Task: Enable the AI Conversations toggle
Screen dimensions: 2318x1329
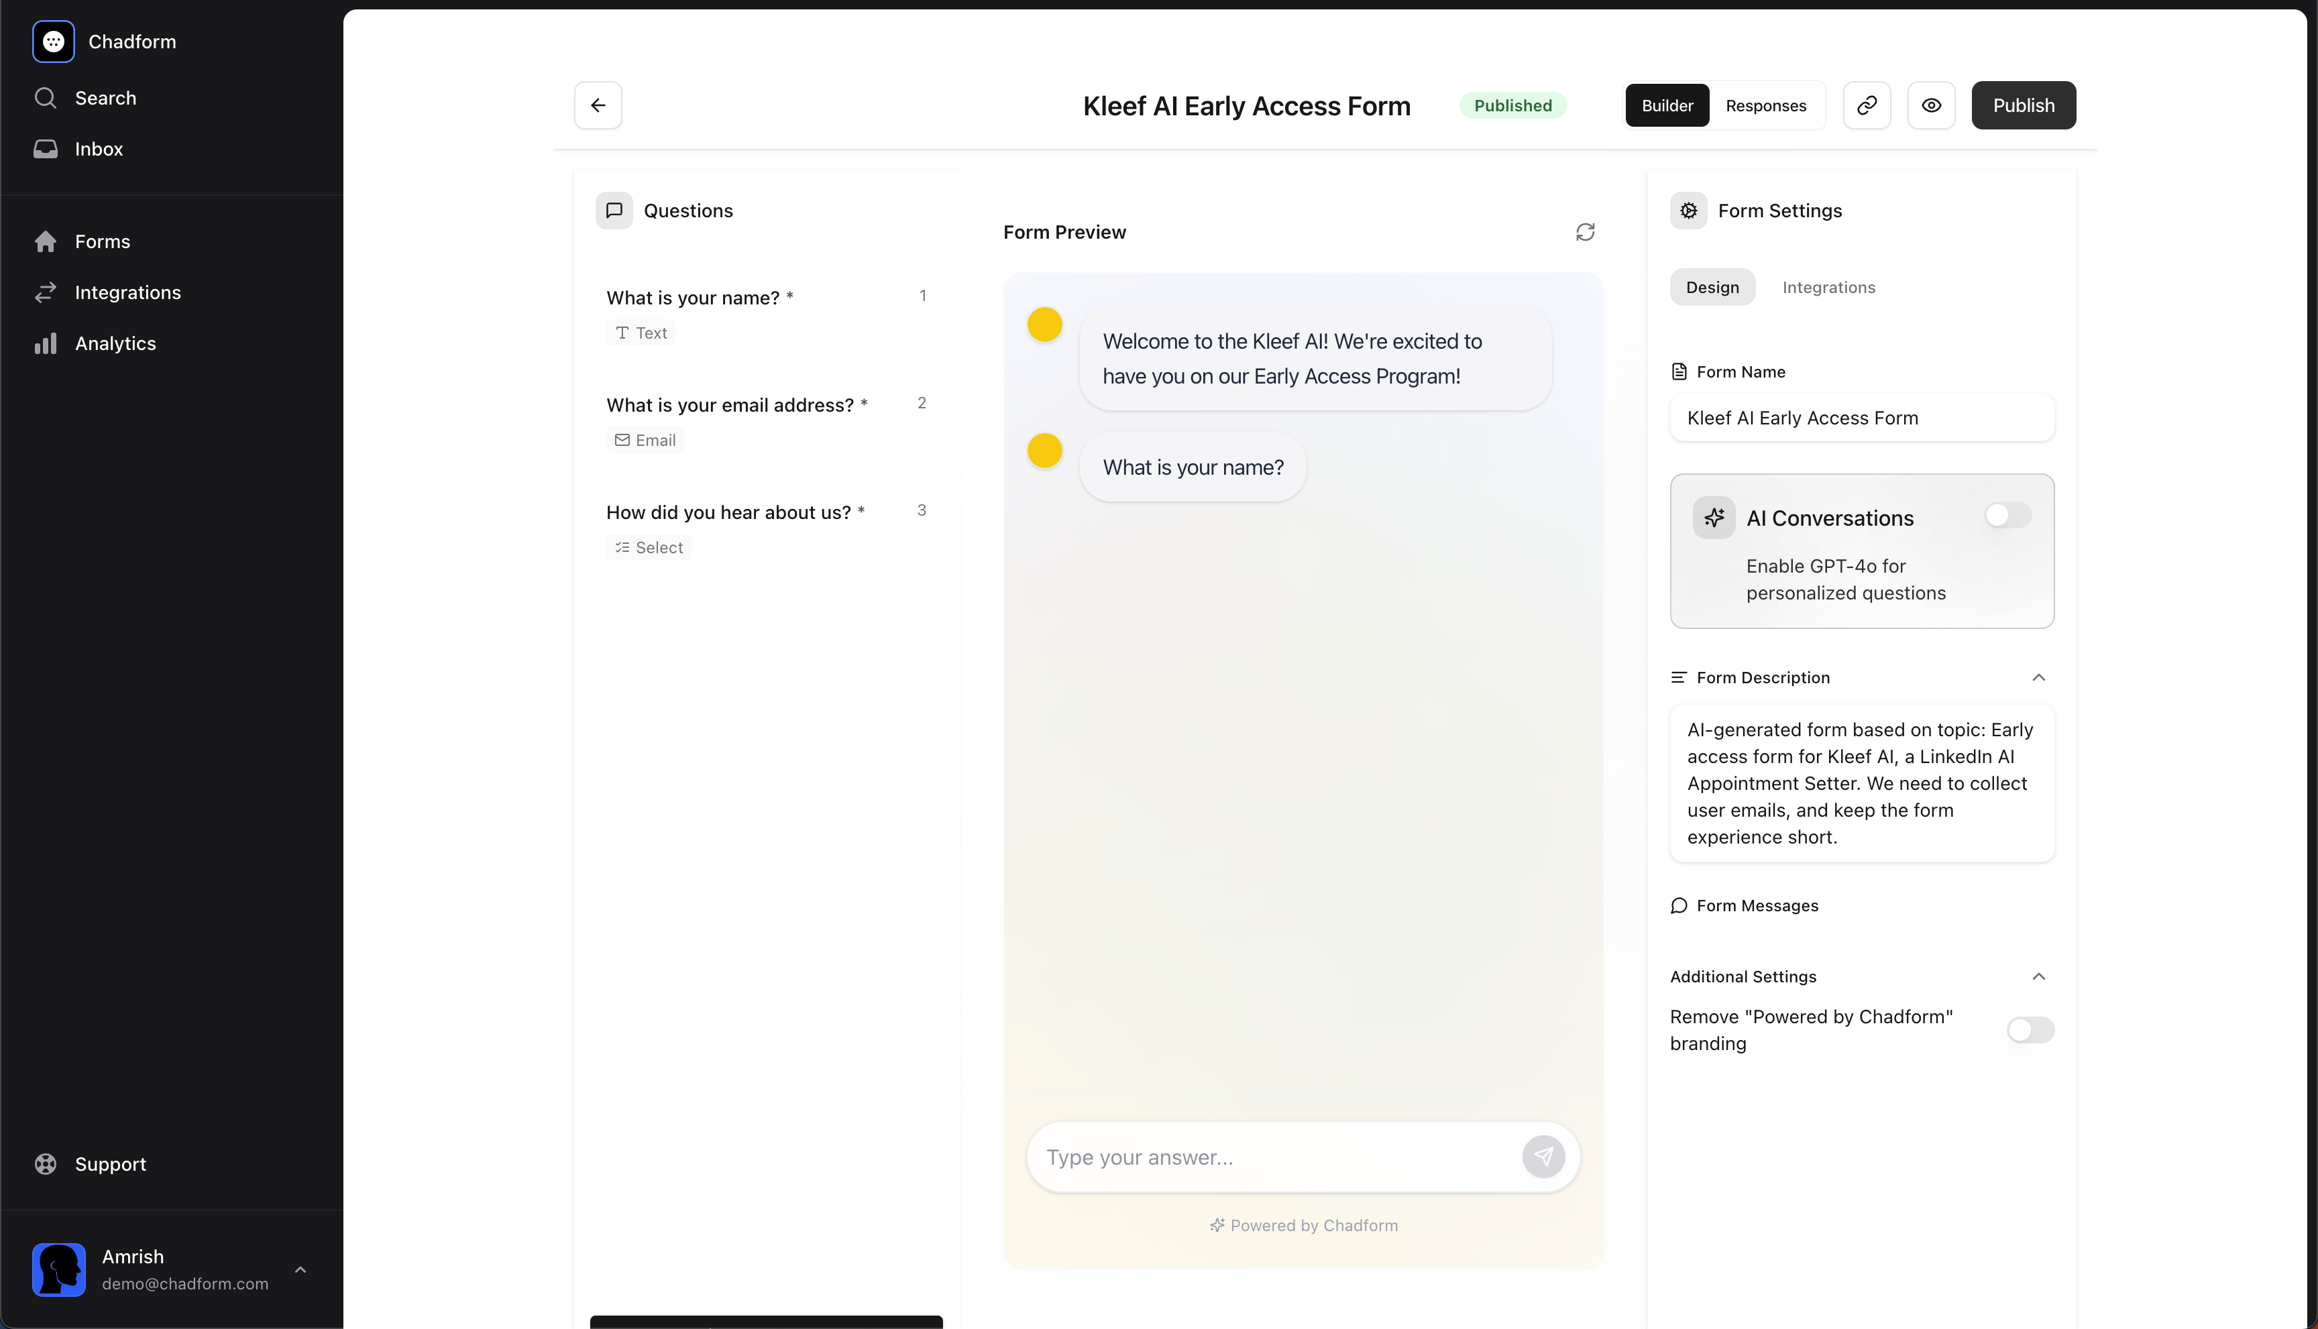Action: point(2007,515)
